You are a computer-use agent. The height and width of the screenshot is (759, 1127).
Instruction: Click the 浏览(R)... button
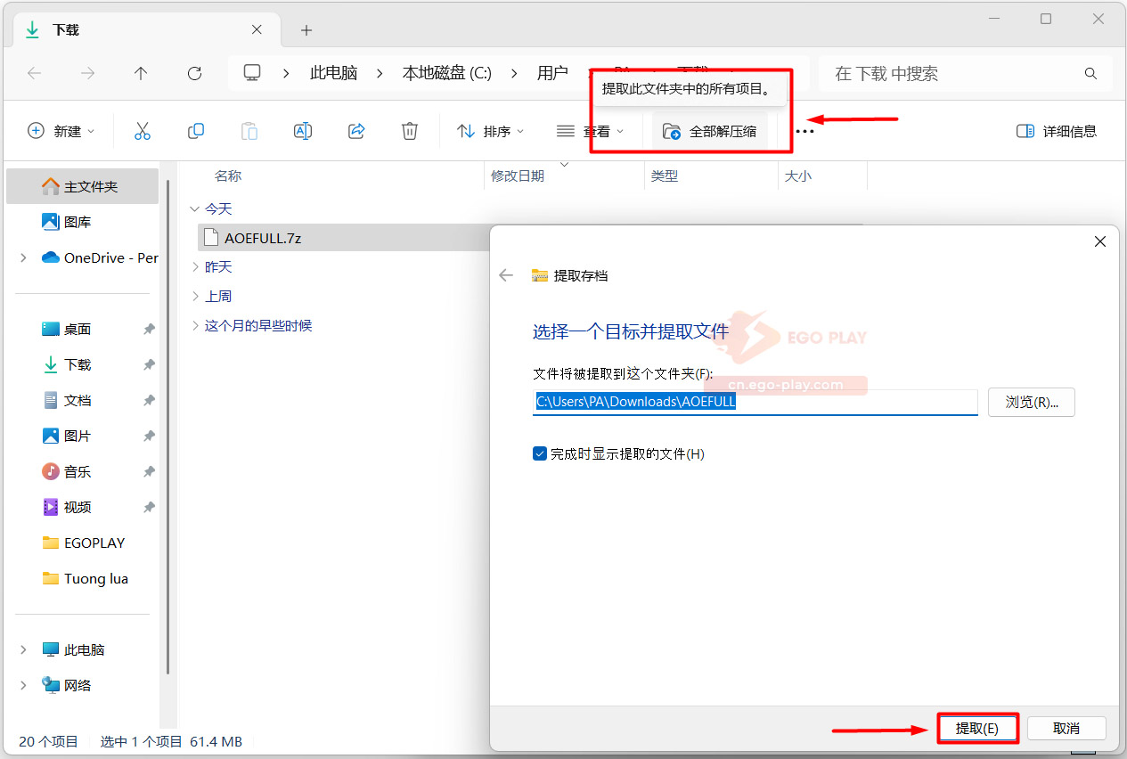pyautogui.click(x=1032, y=402)
